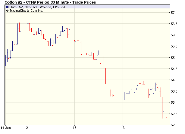Click the 52.5 price axis label

174,114
